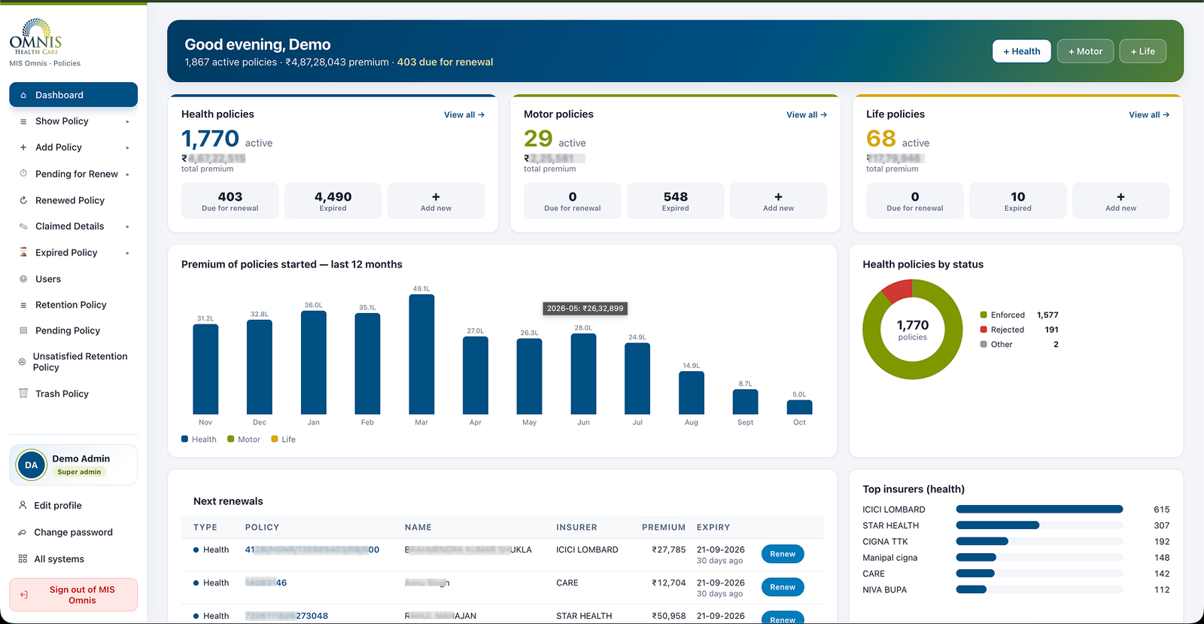Viewport: 1204px width, 624px height.
Task: Click the Omnis Health Care logo
Action: click(x=36, y=37)
